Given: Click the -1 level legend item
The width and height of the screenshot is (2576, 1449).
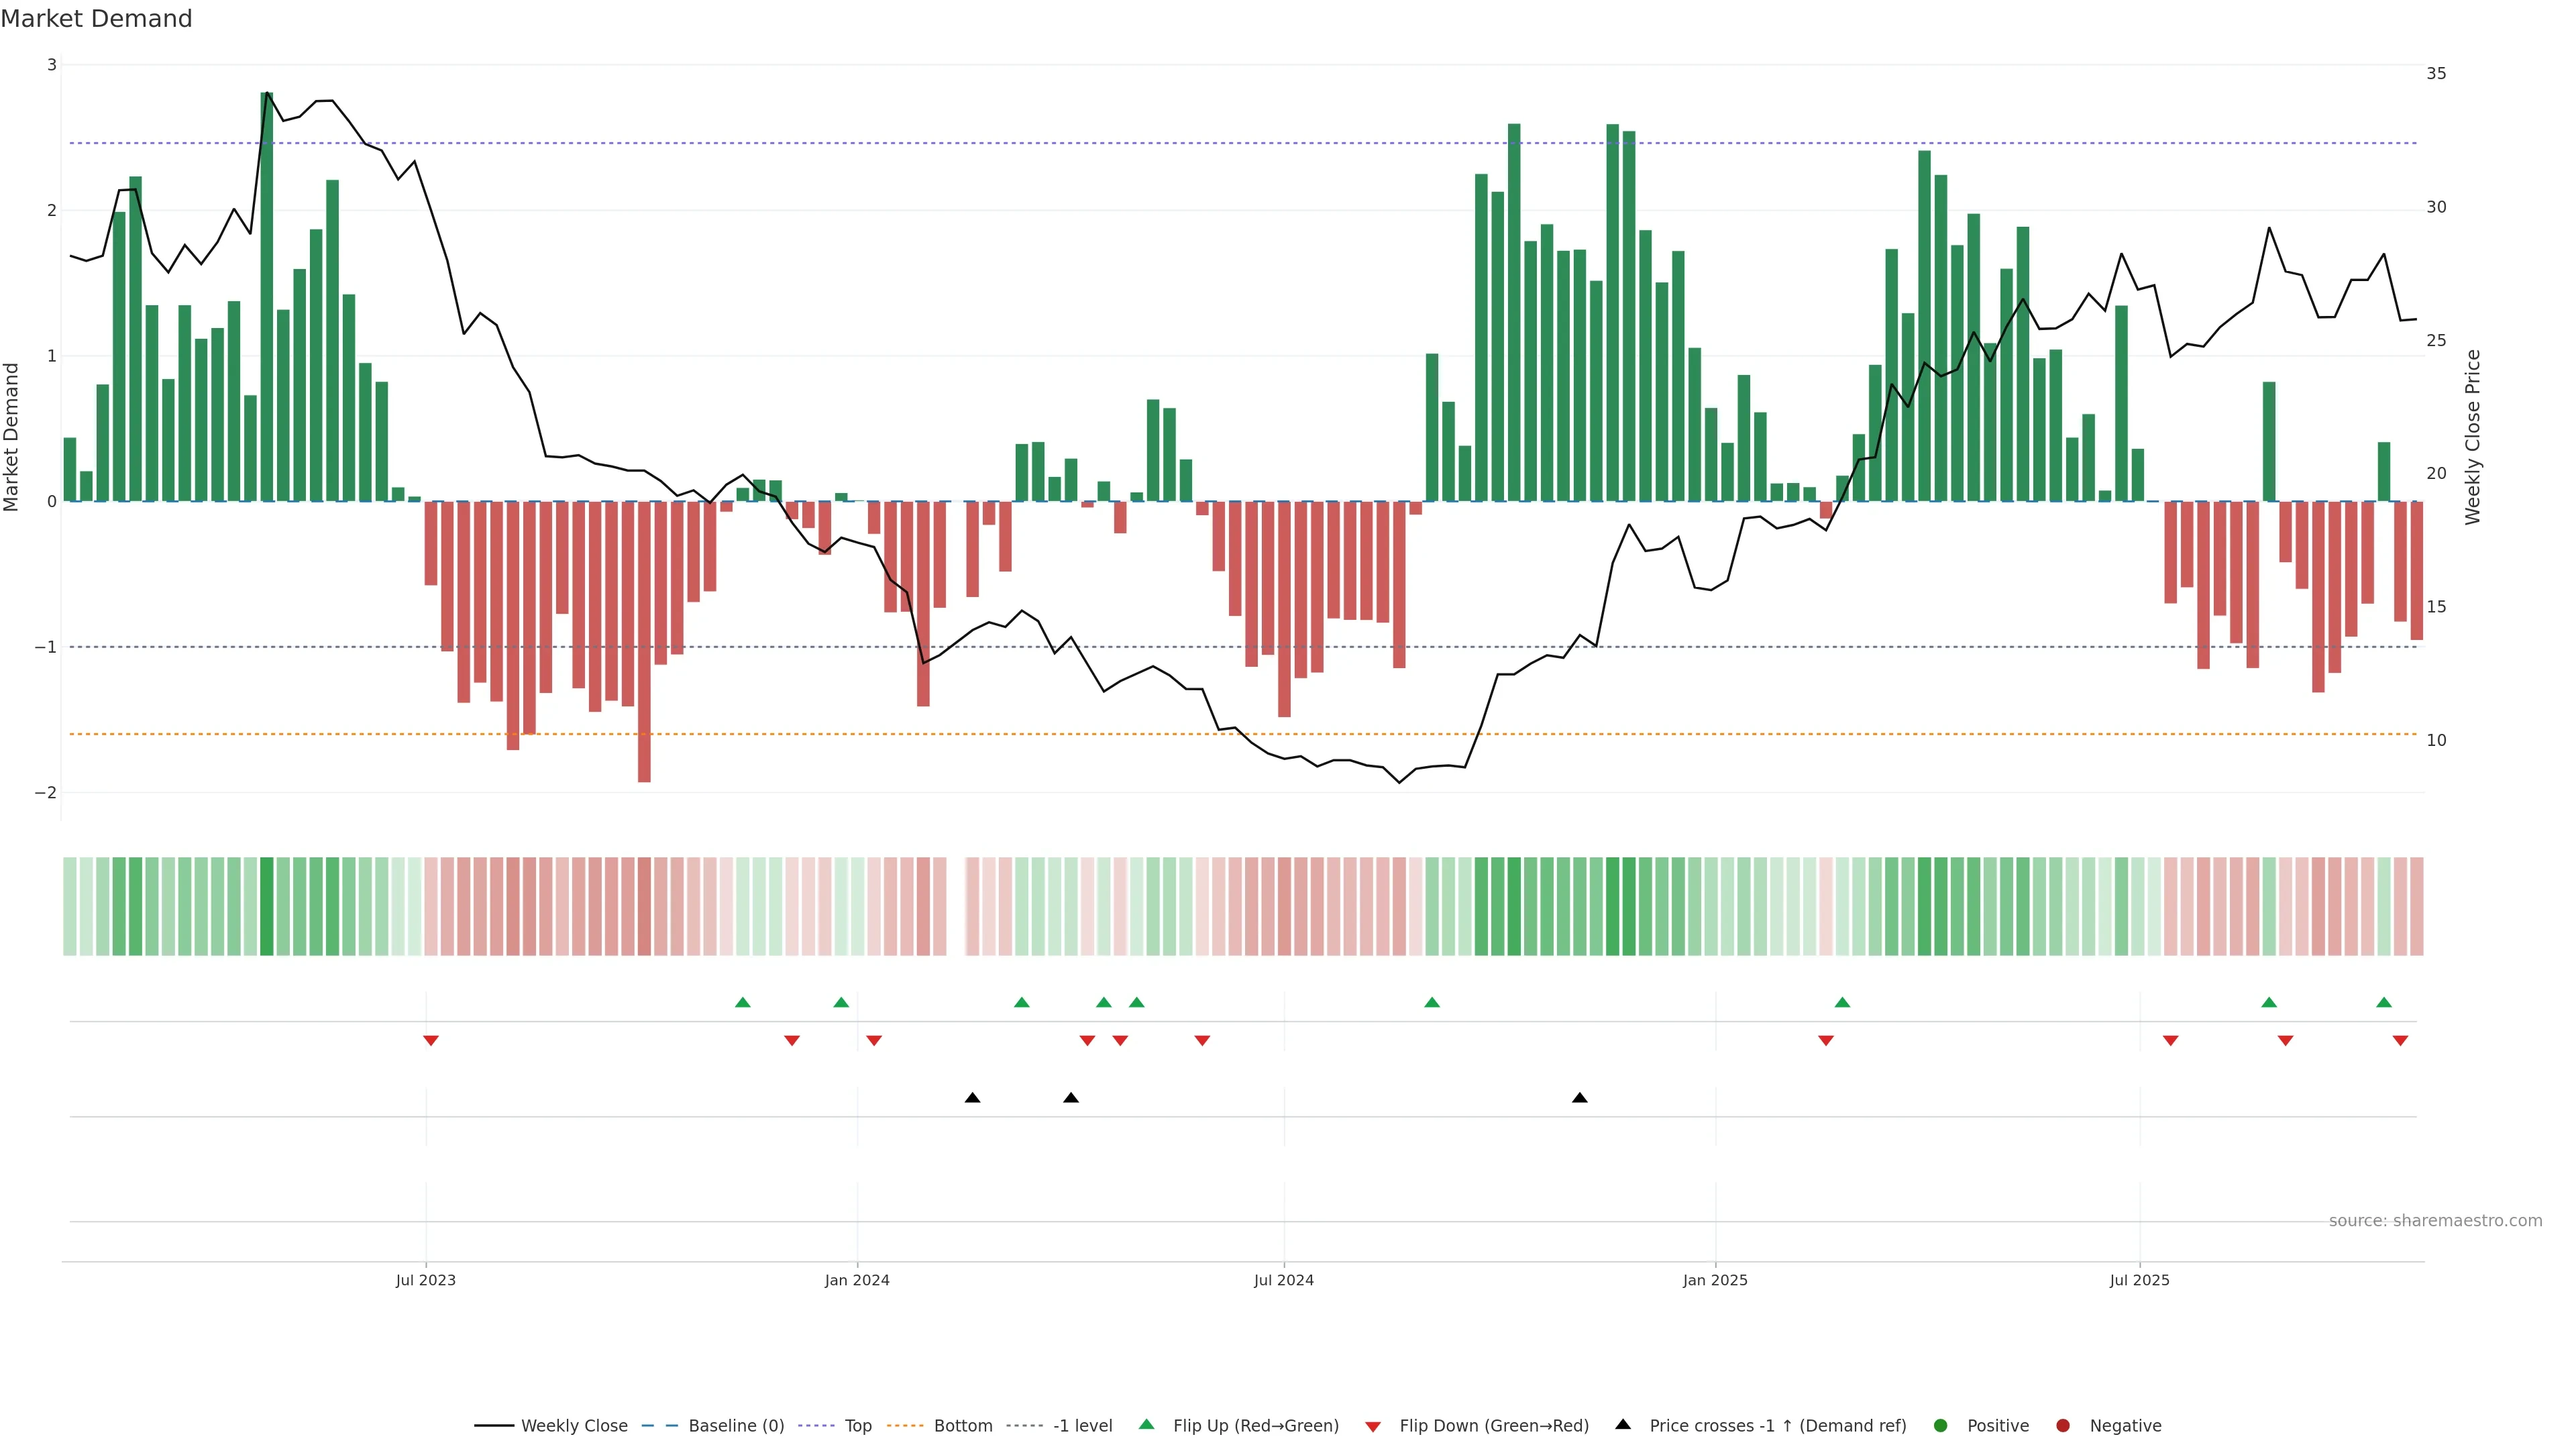Looking at the screenshot, I should coord(1082,1425).
